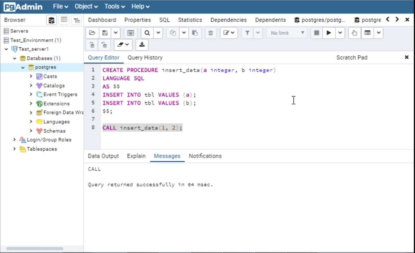Execute the query with the play button

click(x=329, y=33)
